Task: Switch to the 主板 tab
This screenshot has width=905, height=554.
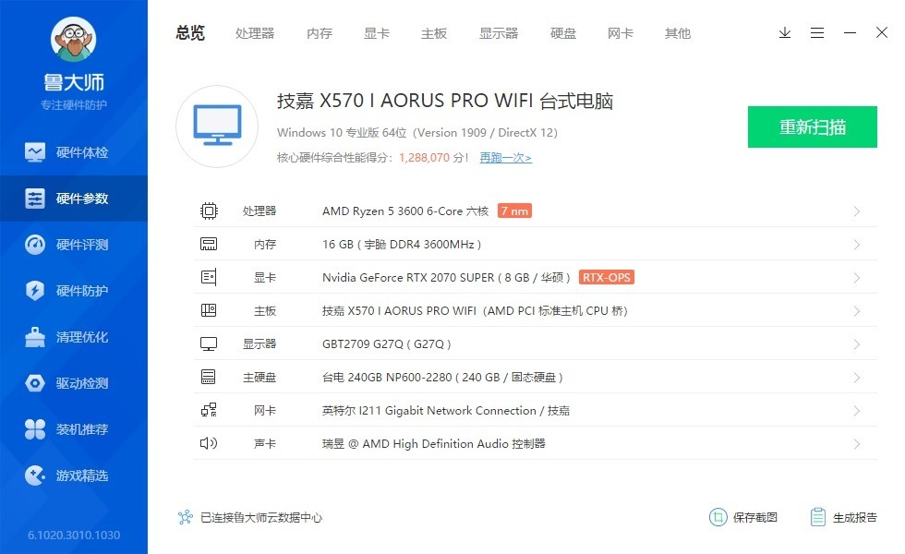Action: (x=433, y=33)
